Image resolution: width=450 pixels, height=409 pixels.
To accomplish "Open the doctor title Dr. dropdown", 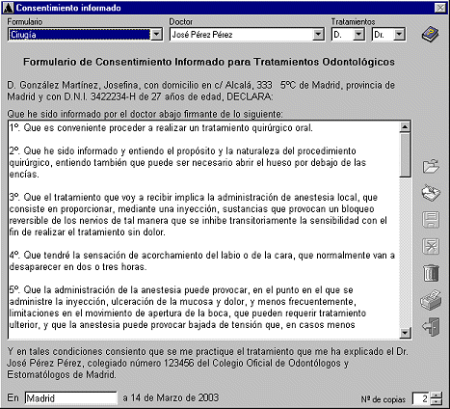I will tap(399, 35).
